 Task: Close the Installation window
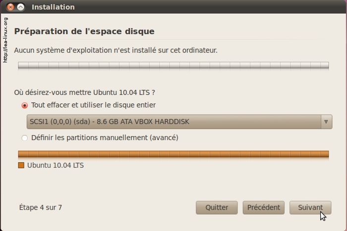[10, 7]
